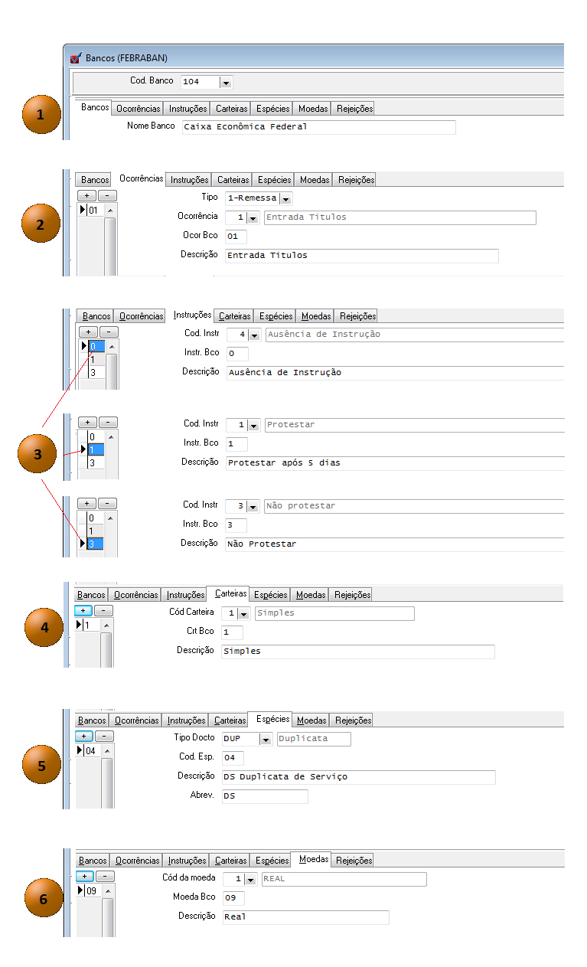Click the numbered badge 6 circle

click(43, 898)
